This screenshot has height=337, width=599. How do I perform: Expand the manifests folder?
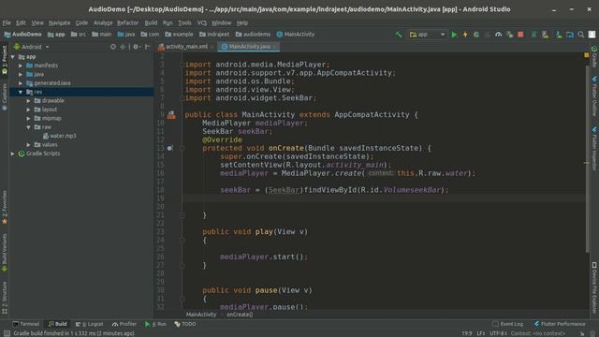tap(21, 66)
